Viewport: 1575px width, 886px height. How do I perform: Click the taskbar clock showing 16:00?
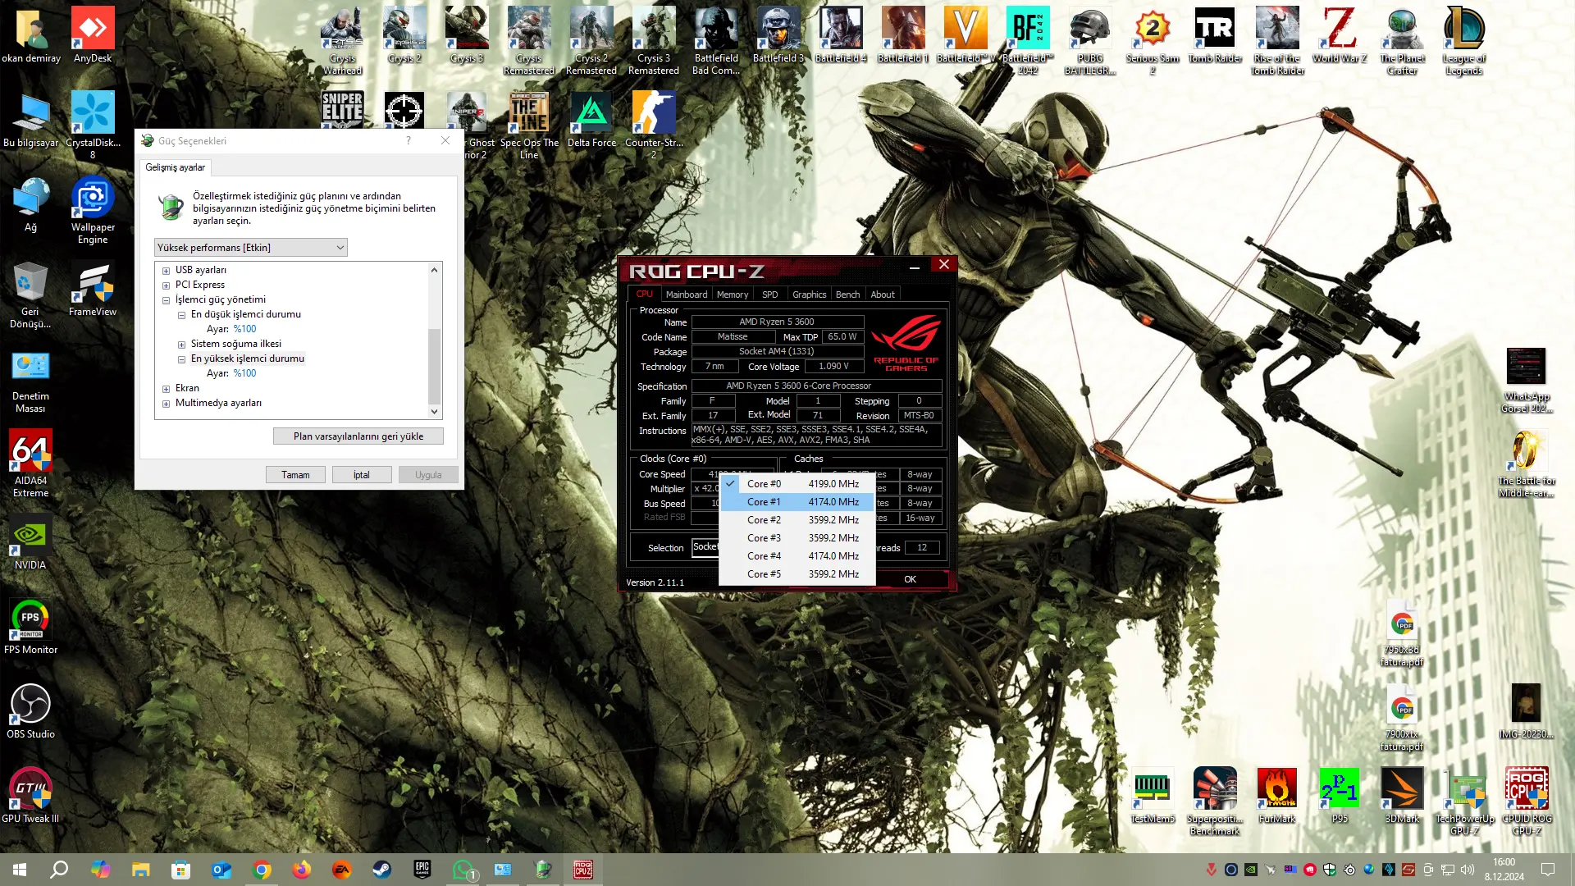pyautogui.click(x=1504, y=870)
